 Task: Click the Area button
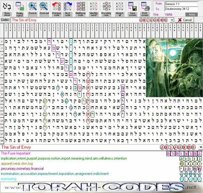pyautogui.click(x=192, y=14)
